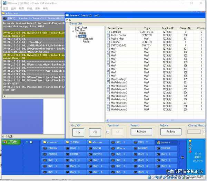Click the Kill button
The width and height of the screenshot is (207, 181).
point(117,132)
